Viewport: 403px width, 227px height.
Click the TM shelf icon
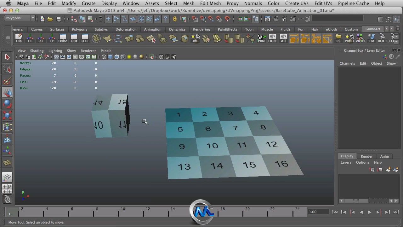pyautogui.click(x=372, y=38)
